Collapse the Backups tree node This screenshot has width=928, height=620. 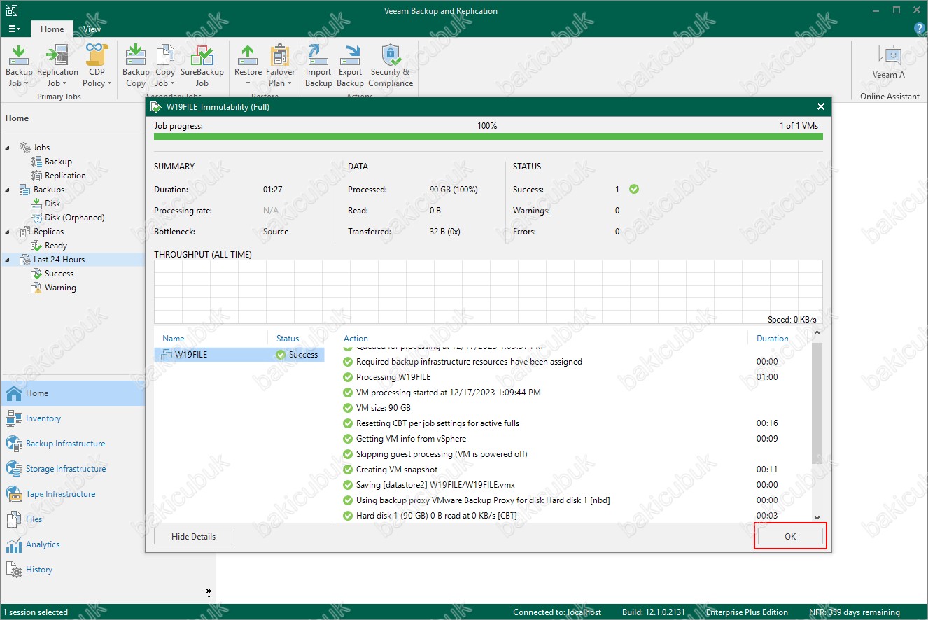coord(8,190)
